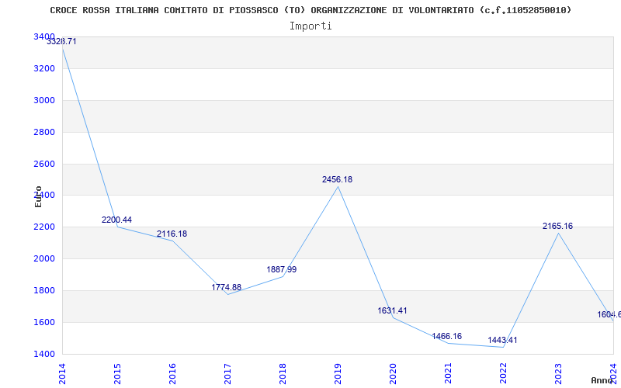Viewport: 621px width, 388px height.
Task: Click the 2018 x-axis year label
Action: pyautogui.click(x=283, y=374)
